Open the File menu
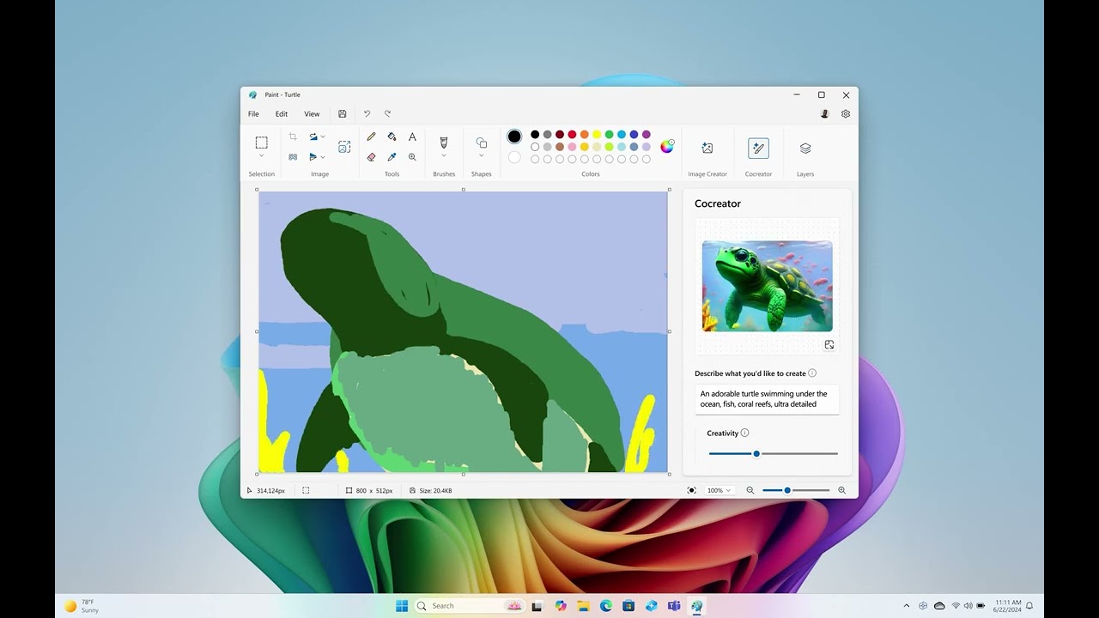Viewport: 1099px width, 618px height. 253,114
